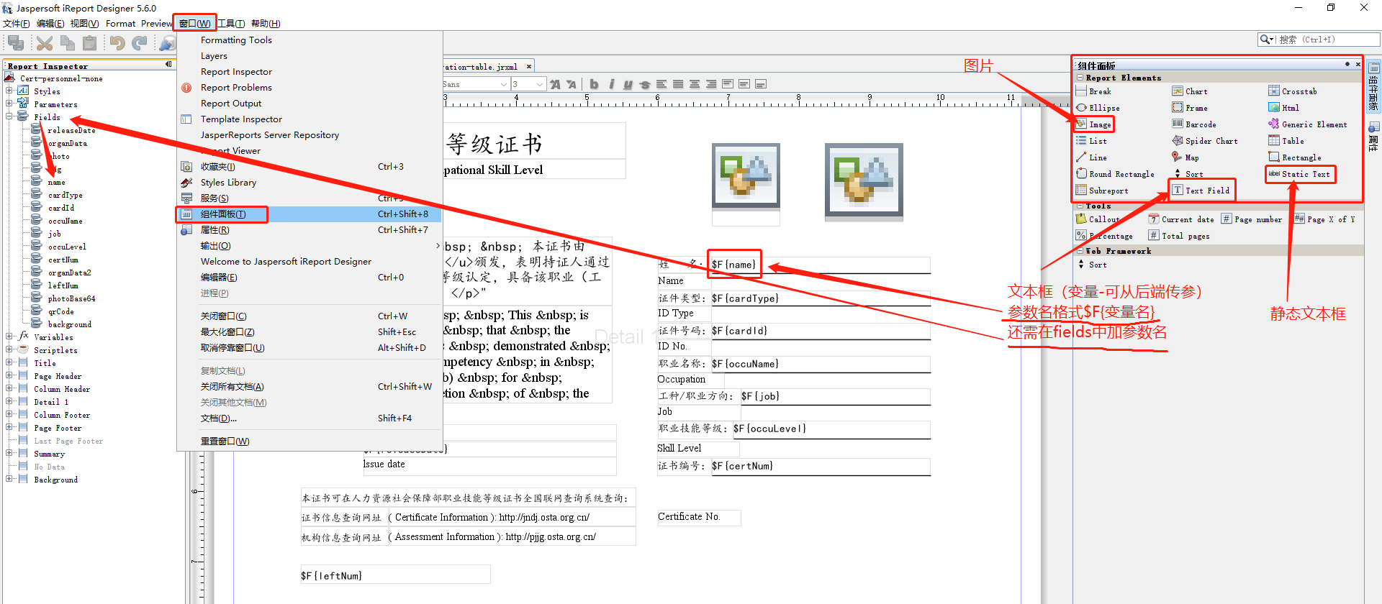The image size is (1382, 604).
Task: Expand the Styles tree node
Action: (9, 91)
